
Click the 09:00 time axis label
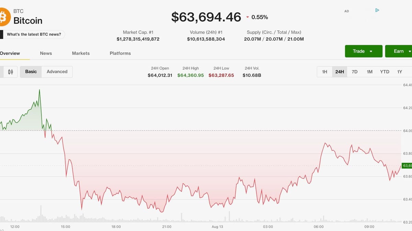point(369,227)
